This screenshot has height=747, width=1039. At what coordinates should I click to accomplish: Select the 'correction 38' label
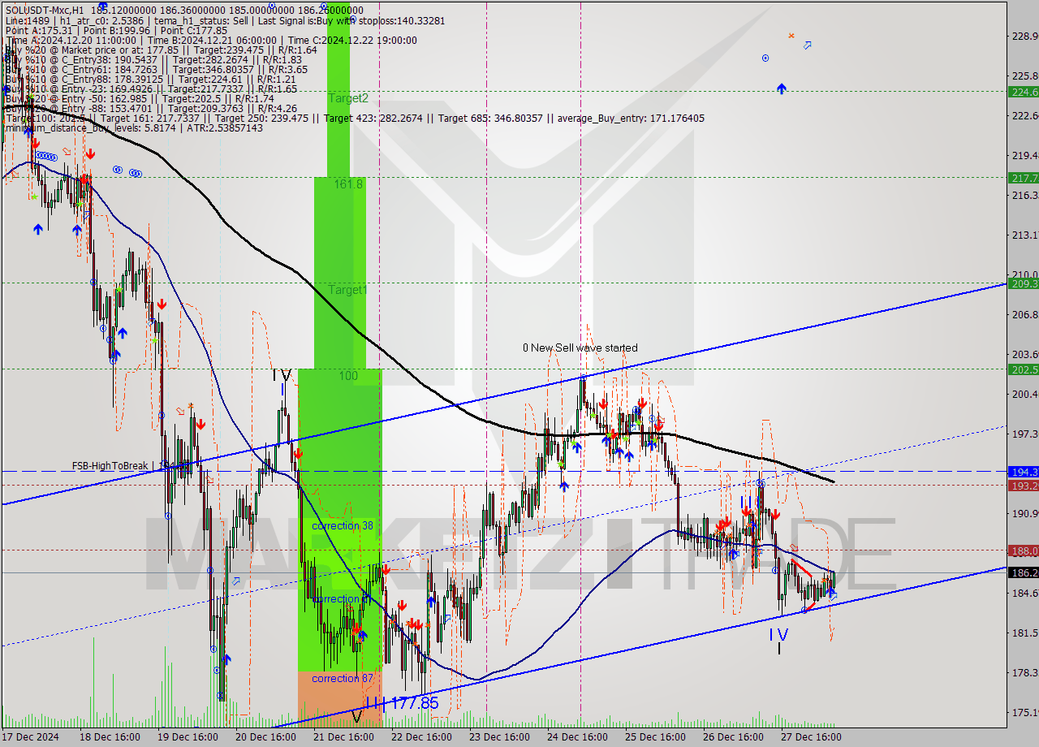pos(343,525)
